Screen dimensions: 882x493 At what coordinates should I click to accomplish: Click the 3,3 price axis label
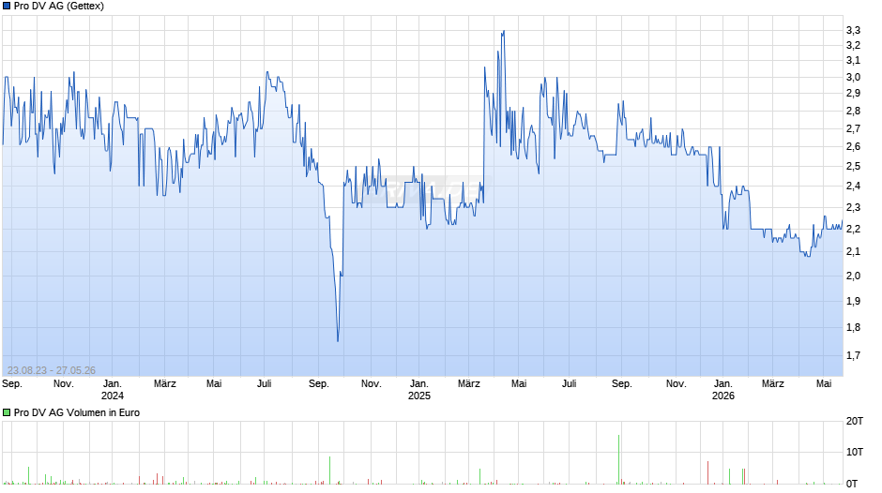pos(853,30)
